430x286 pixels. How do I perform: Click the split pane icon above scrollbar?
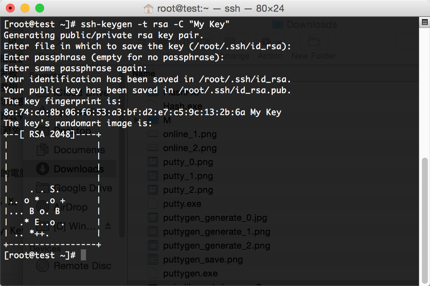coord(424,22)
